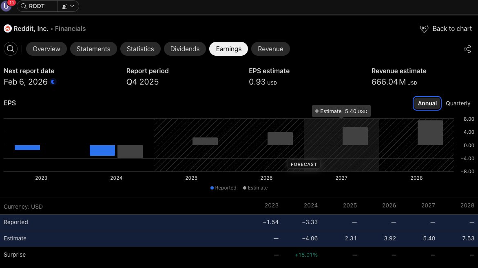Switch to the Dividends tab
This screenshot has width=478, height=268.
pyautogui.click(x=185, y=49)
